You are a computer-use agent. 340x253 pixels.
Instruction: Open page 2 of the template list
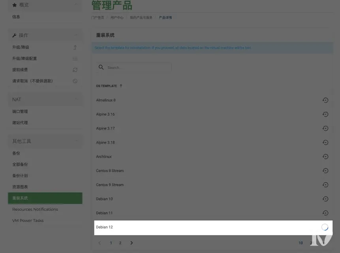[x=120, y=243]
